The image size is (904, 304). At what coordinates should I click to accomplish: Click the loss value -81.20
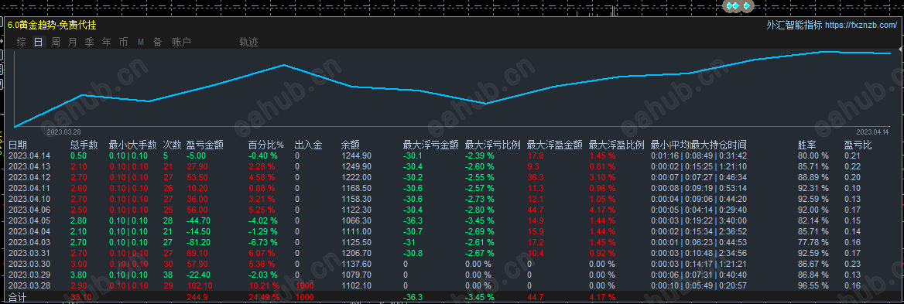pyautogui.click(x=198, y=242)
